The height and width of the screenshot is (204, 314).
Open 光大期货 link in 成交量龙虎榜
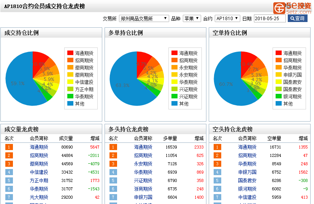click(x=39, y=197)
